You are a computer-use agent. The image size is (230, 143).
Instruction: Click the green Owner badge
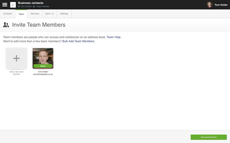pos(43,66)
